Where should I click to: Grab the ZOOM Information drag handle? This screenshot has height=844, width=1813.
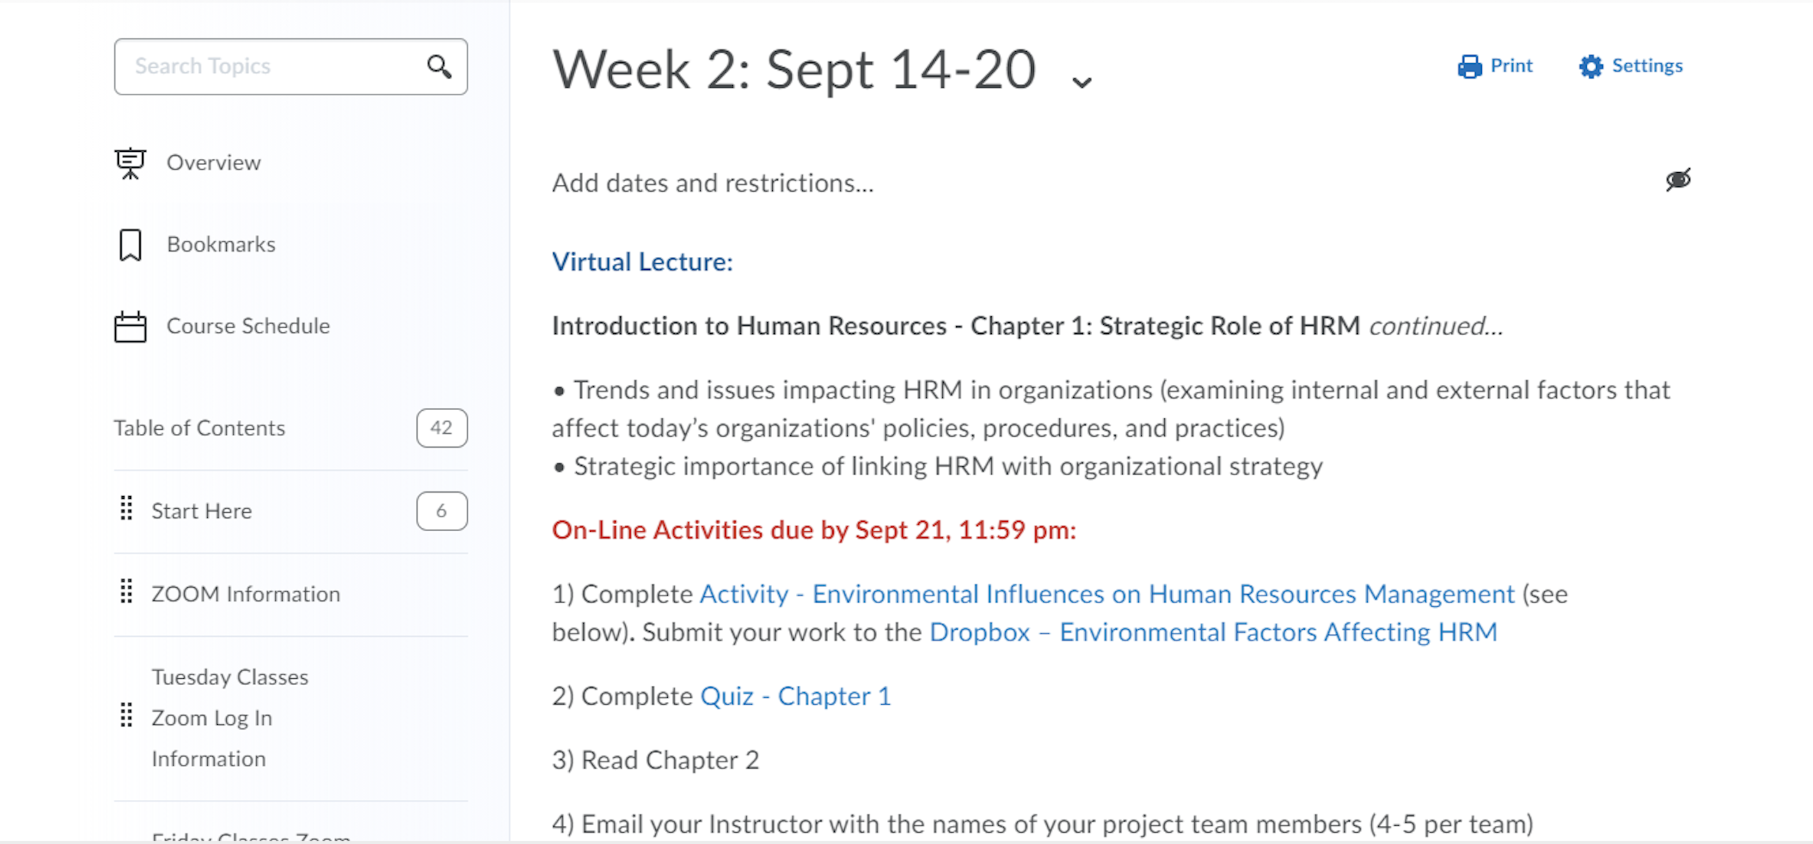127,591
